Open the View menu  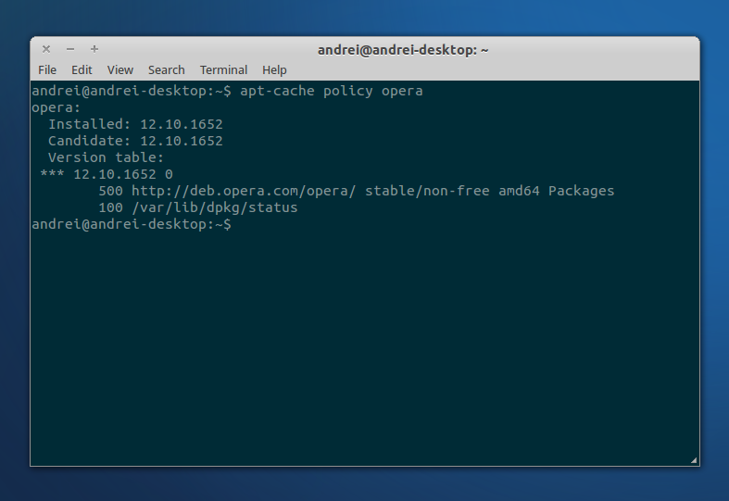119,69
